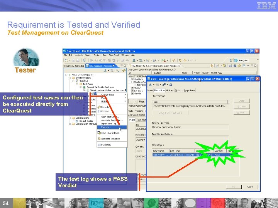Click Cancel in the test case dialog
This screenshot has width=278, height=208.
(x=250, y=187)
